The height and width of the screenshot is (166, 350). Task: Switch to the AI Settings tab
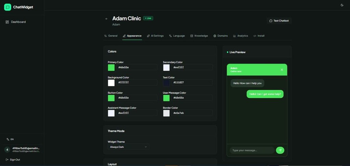coord(155,36)
